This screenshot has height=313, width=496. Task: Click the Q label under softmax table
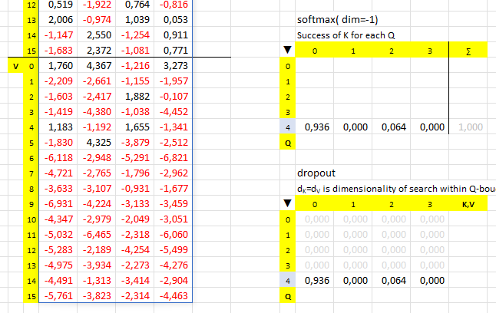288,143
